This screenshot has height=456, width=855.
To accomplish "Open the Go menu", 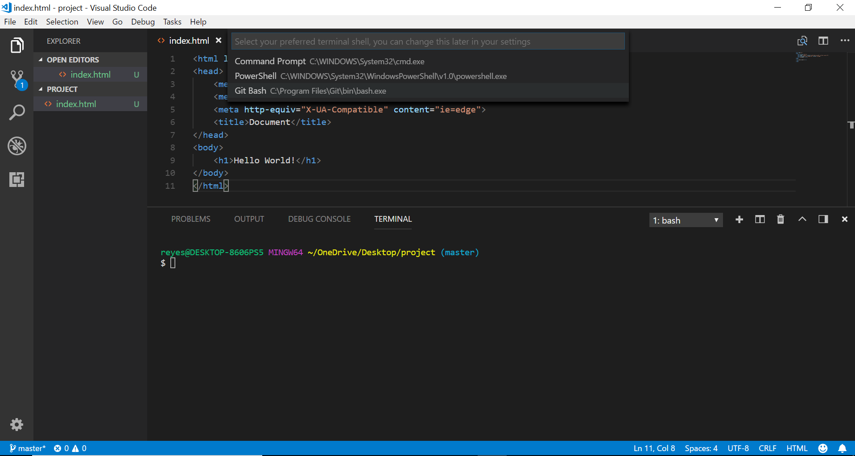I will pyautogui.click(x=117, y=22).
